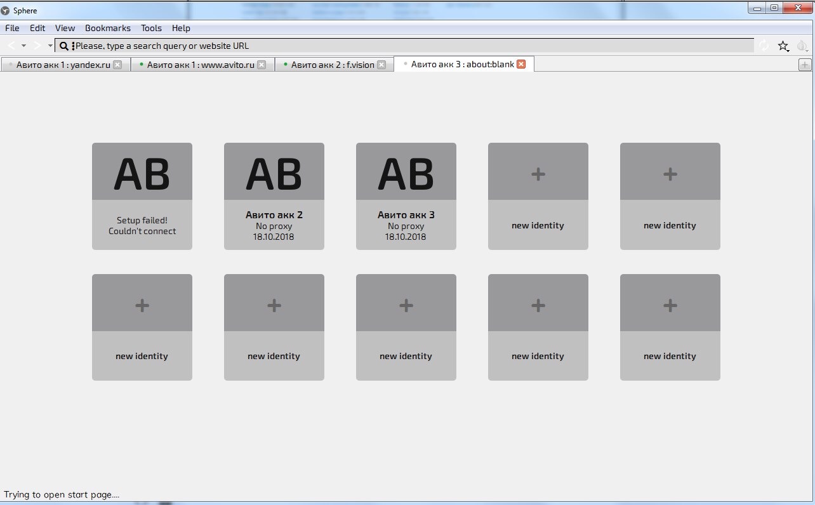
Task: Open the View menu
Action: [65, 28]
